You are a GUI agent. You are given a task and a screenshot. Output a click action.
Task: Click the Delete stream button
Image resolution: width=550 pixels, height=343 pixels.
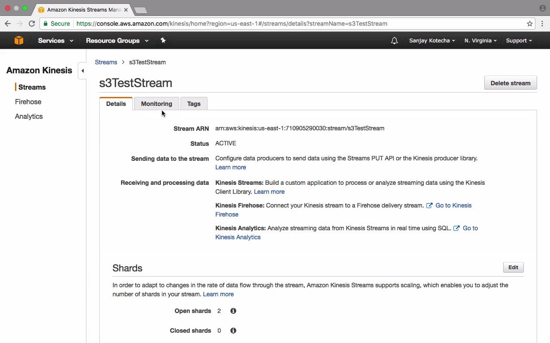click(x=510, y=83)
